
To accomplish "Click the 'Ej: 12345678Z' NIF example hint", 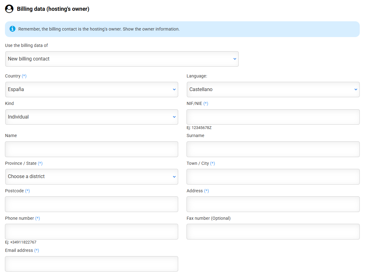I will click(x=199, y=128).
